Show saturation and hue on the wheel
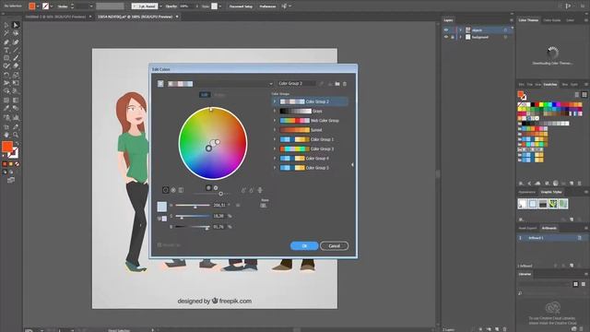This screenshot has width=590, height=332. tap(208, 187)
